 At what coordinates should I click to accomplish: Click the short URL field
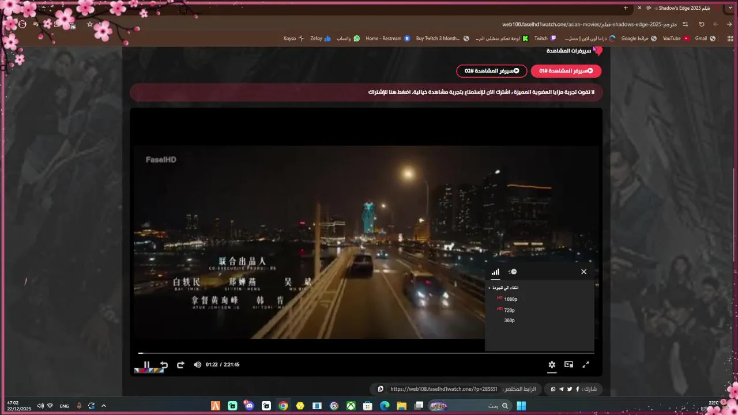443,389
